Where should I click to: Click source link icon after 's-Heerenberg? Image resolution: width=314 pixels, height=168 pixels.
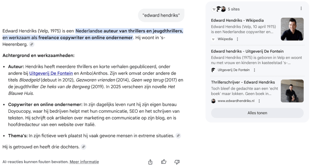(x=32, y=44)
